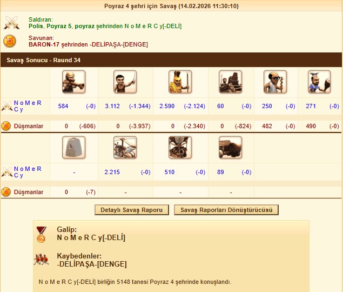Click the defender shield icon beside Savunan
Viewport: 343px width, 292px height.
coord(10,41)
